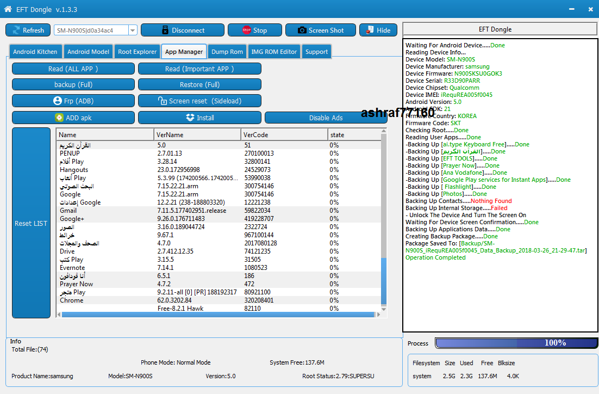The height and width of the screenshot is (394, 599).
Task: Switch to the IMG ROM Editor tab
Action: [274, 52]
